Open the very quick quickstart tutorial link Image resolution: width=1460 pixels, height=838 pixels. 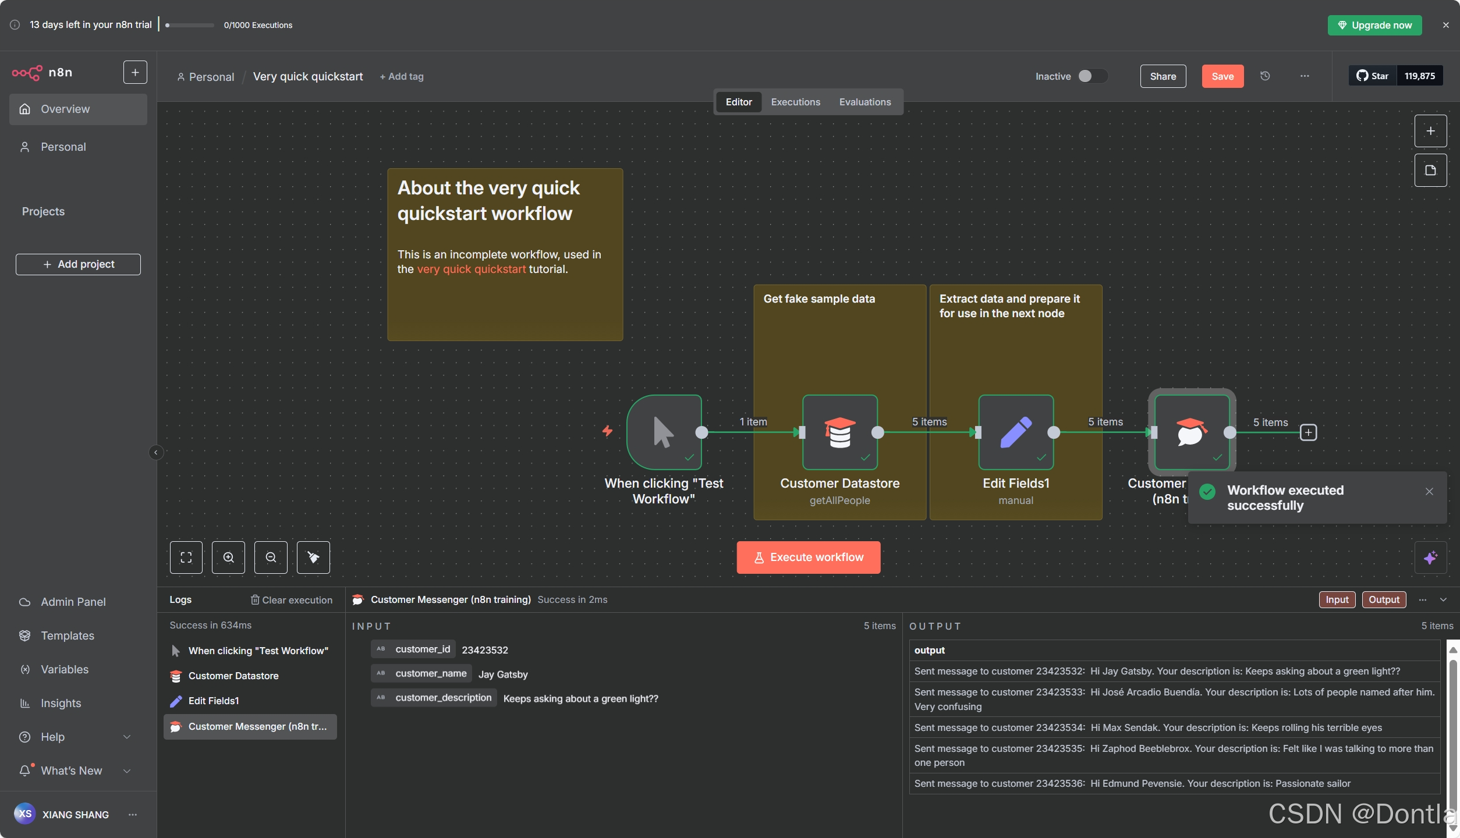tap(471, 269)
